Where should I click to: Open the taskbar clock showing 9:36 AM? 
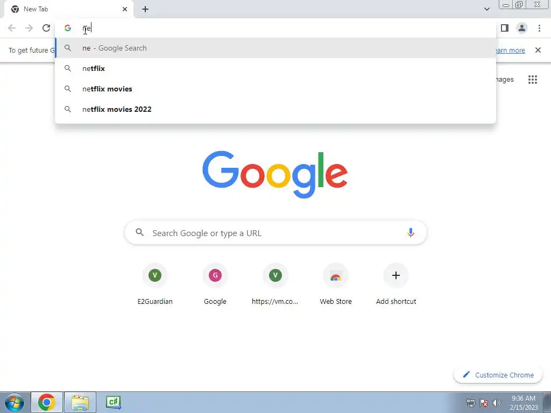click(524, 402)
